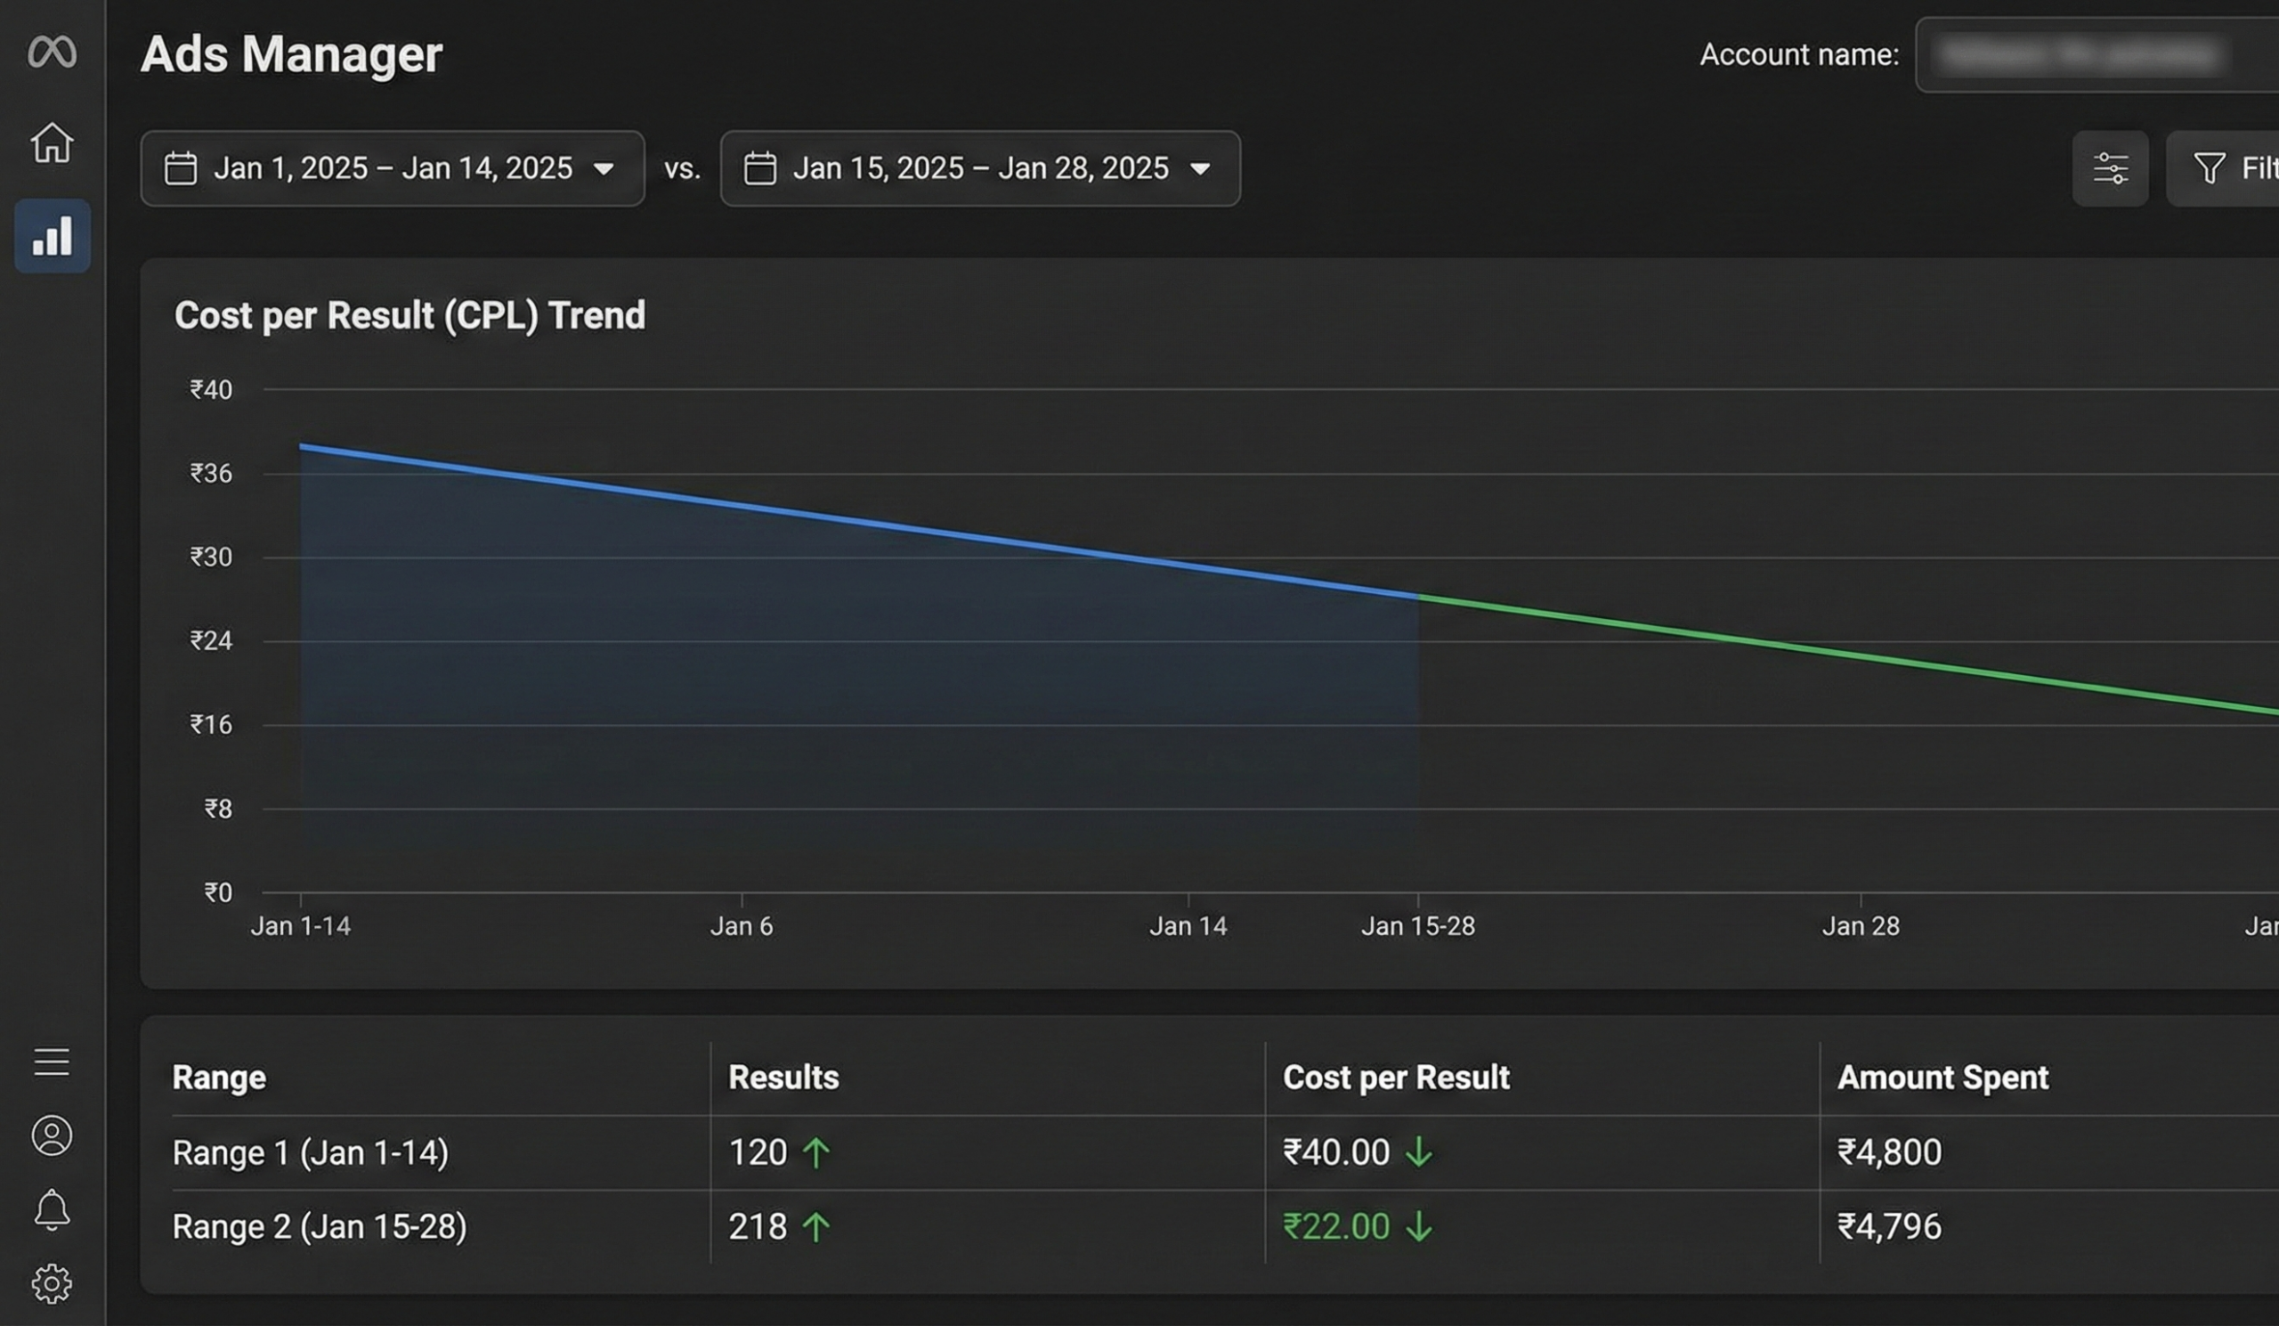
Task: Expand Jan 15 – Jan 28 date range dropdown
Action: (980, 168)
